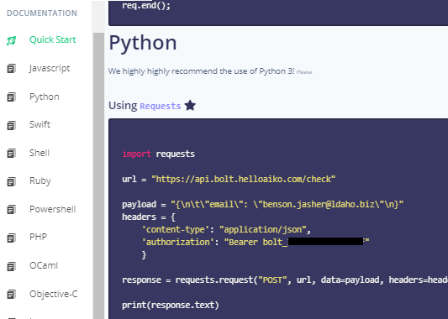This screenshot has height=319, width=448.
Task: Open the Quick Start section
Action: tap(53, 39)
